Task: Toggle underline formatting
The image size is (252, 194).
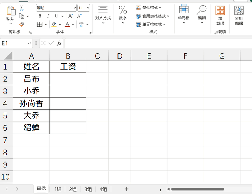Action: (56, 16)
